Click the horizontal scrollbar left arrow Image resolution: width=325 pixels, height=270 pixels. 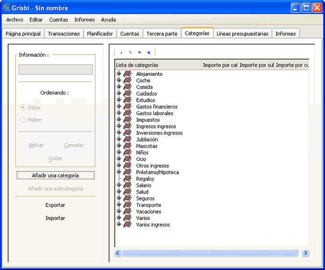pos(118,253)
